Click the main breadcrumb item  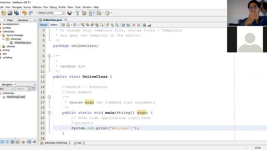pos(79,143)
